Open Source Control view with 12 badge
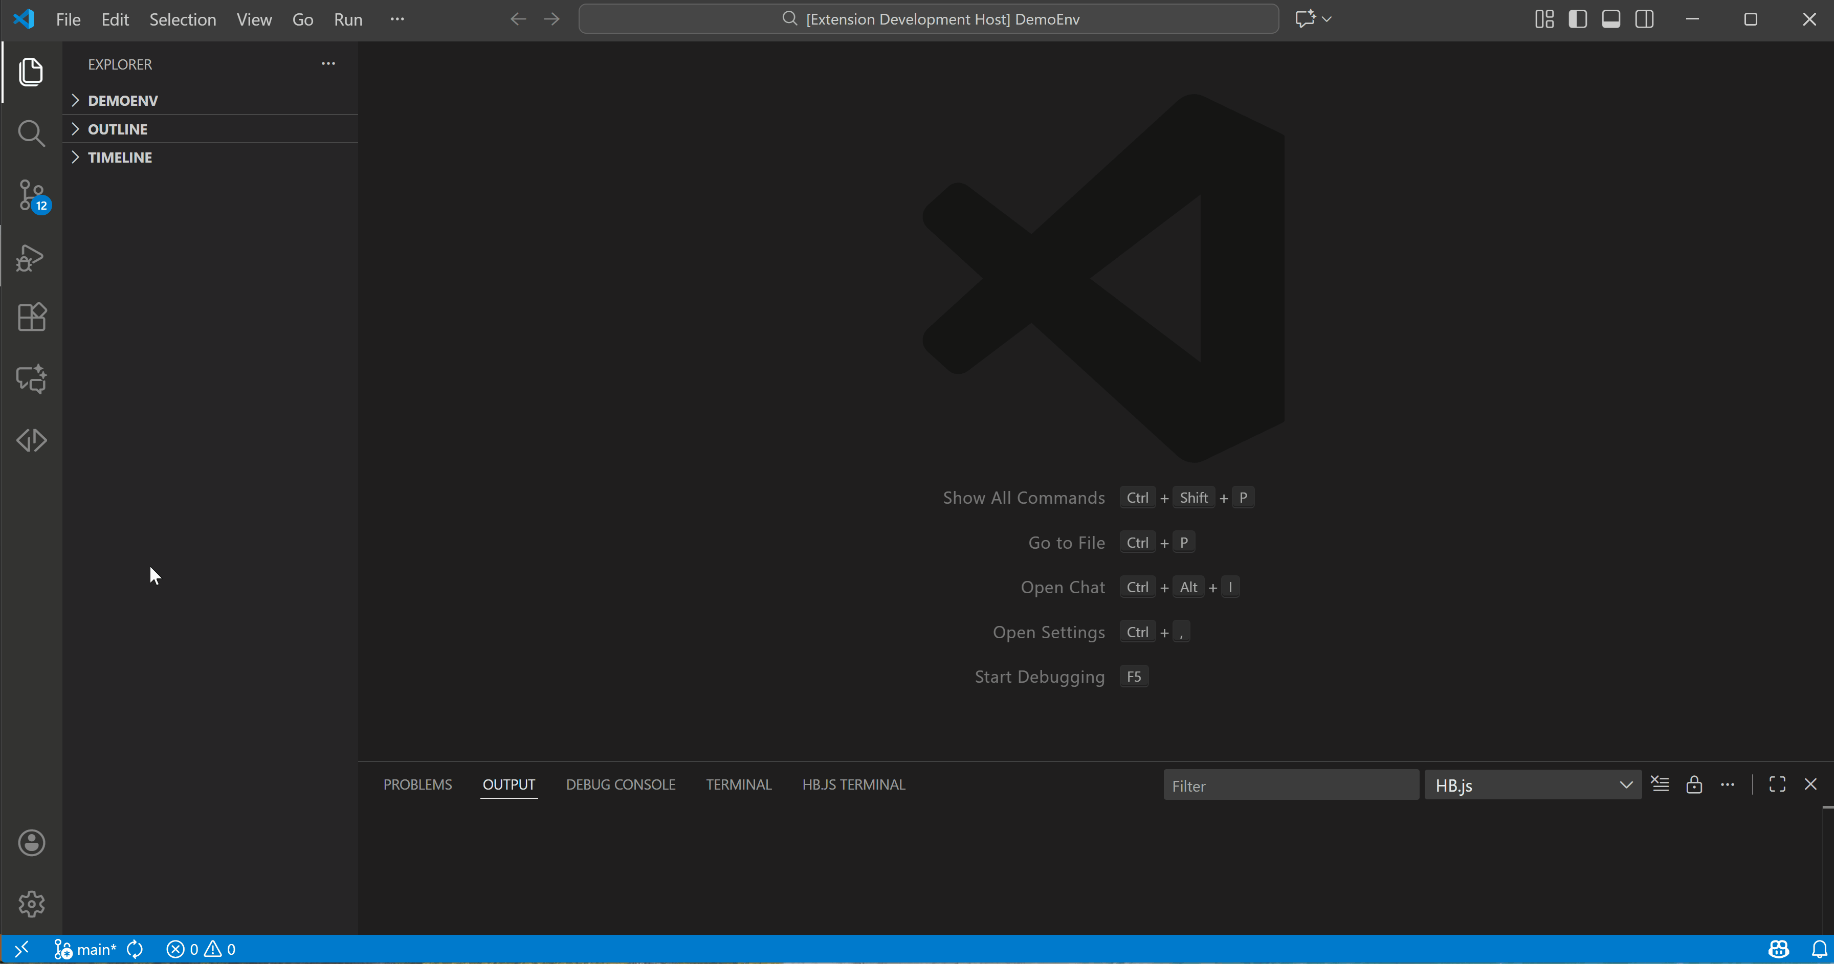This screenshot has height=964, width=1834. [x=31, y=195]
